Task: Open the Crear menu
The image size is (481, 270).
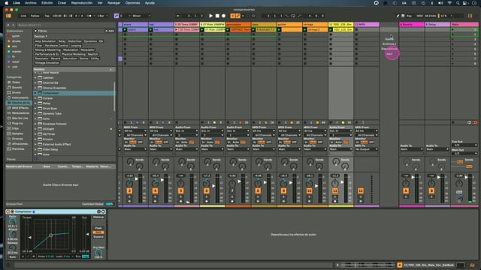Action: click(62, 3)
